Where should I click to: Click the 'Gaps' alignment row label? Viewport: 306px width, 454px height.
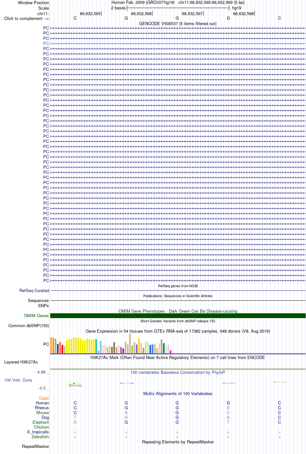coord(44,398)
